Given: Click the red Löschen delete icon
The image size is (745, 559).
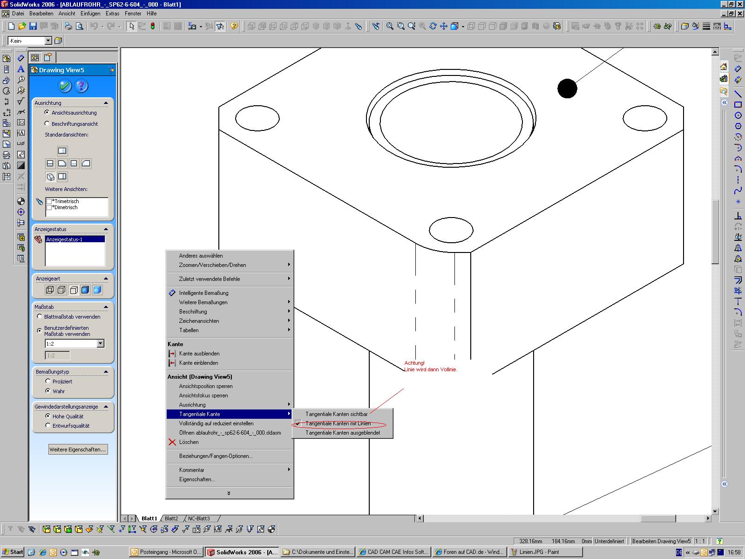Looking at the screenshot, I should [x=172, y=442].
